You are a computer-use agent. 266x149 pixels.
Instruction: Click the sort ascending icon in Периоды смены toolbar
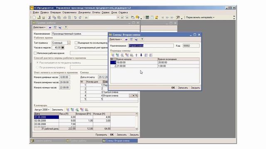coord(146,55)
